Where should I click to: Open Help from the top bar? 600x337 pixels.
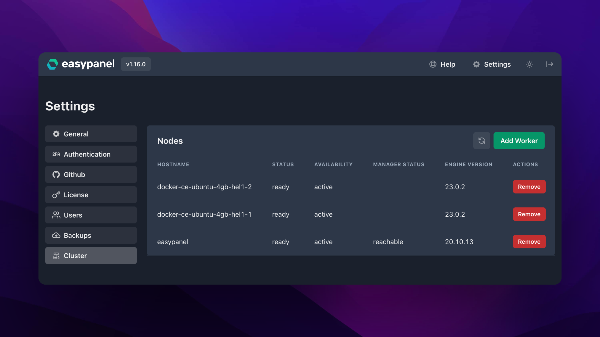[442, 64]
